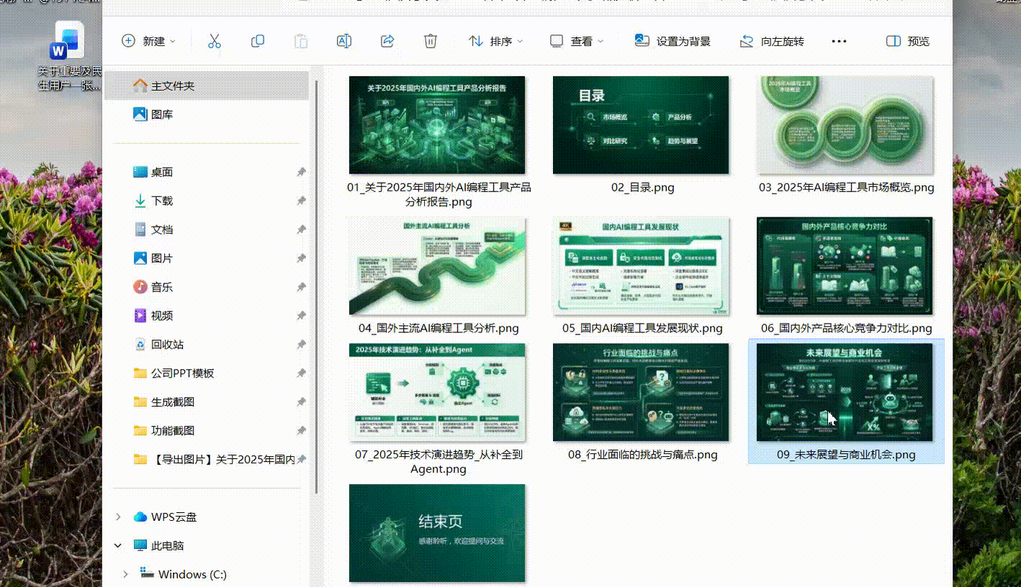Select WPS云盘 in the navigation pane
1021x587 pixels.
click(165, 517)
